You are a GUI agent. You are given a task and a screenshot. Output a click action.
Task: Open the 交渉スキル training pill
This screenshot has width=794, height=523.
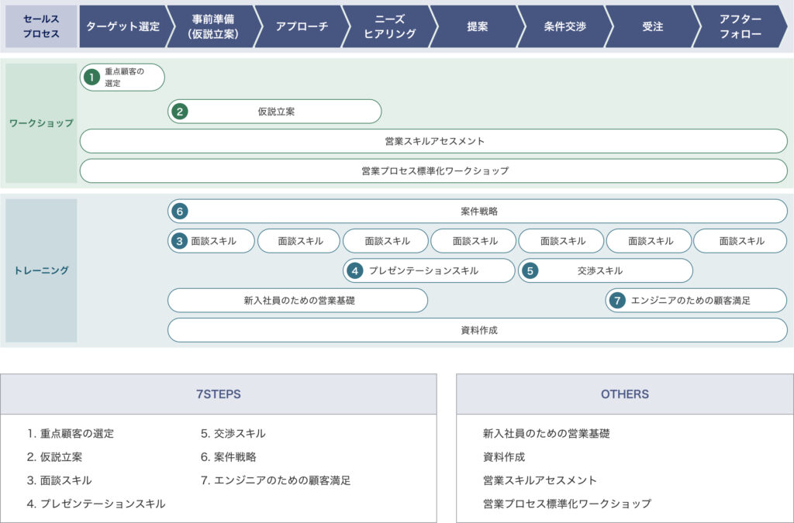click(x=605, y=271)
